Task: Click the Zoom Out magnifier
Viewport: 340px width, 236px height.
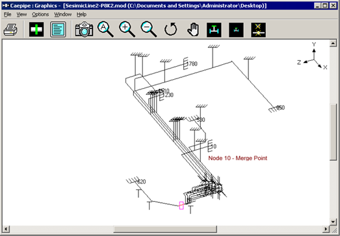Action: [149, 29]
